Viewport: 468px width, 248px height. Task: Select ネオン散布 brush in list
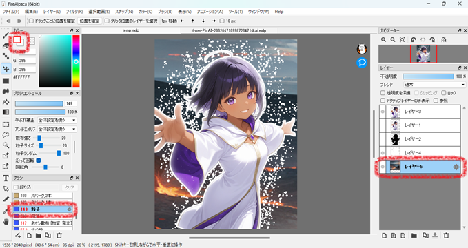[43, 223]
